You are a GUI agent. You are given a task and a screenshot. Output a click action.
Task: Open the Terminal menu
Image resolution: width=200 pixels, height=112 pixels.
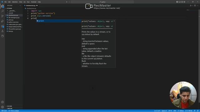click(x=33, y=2)
